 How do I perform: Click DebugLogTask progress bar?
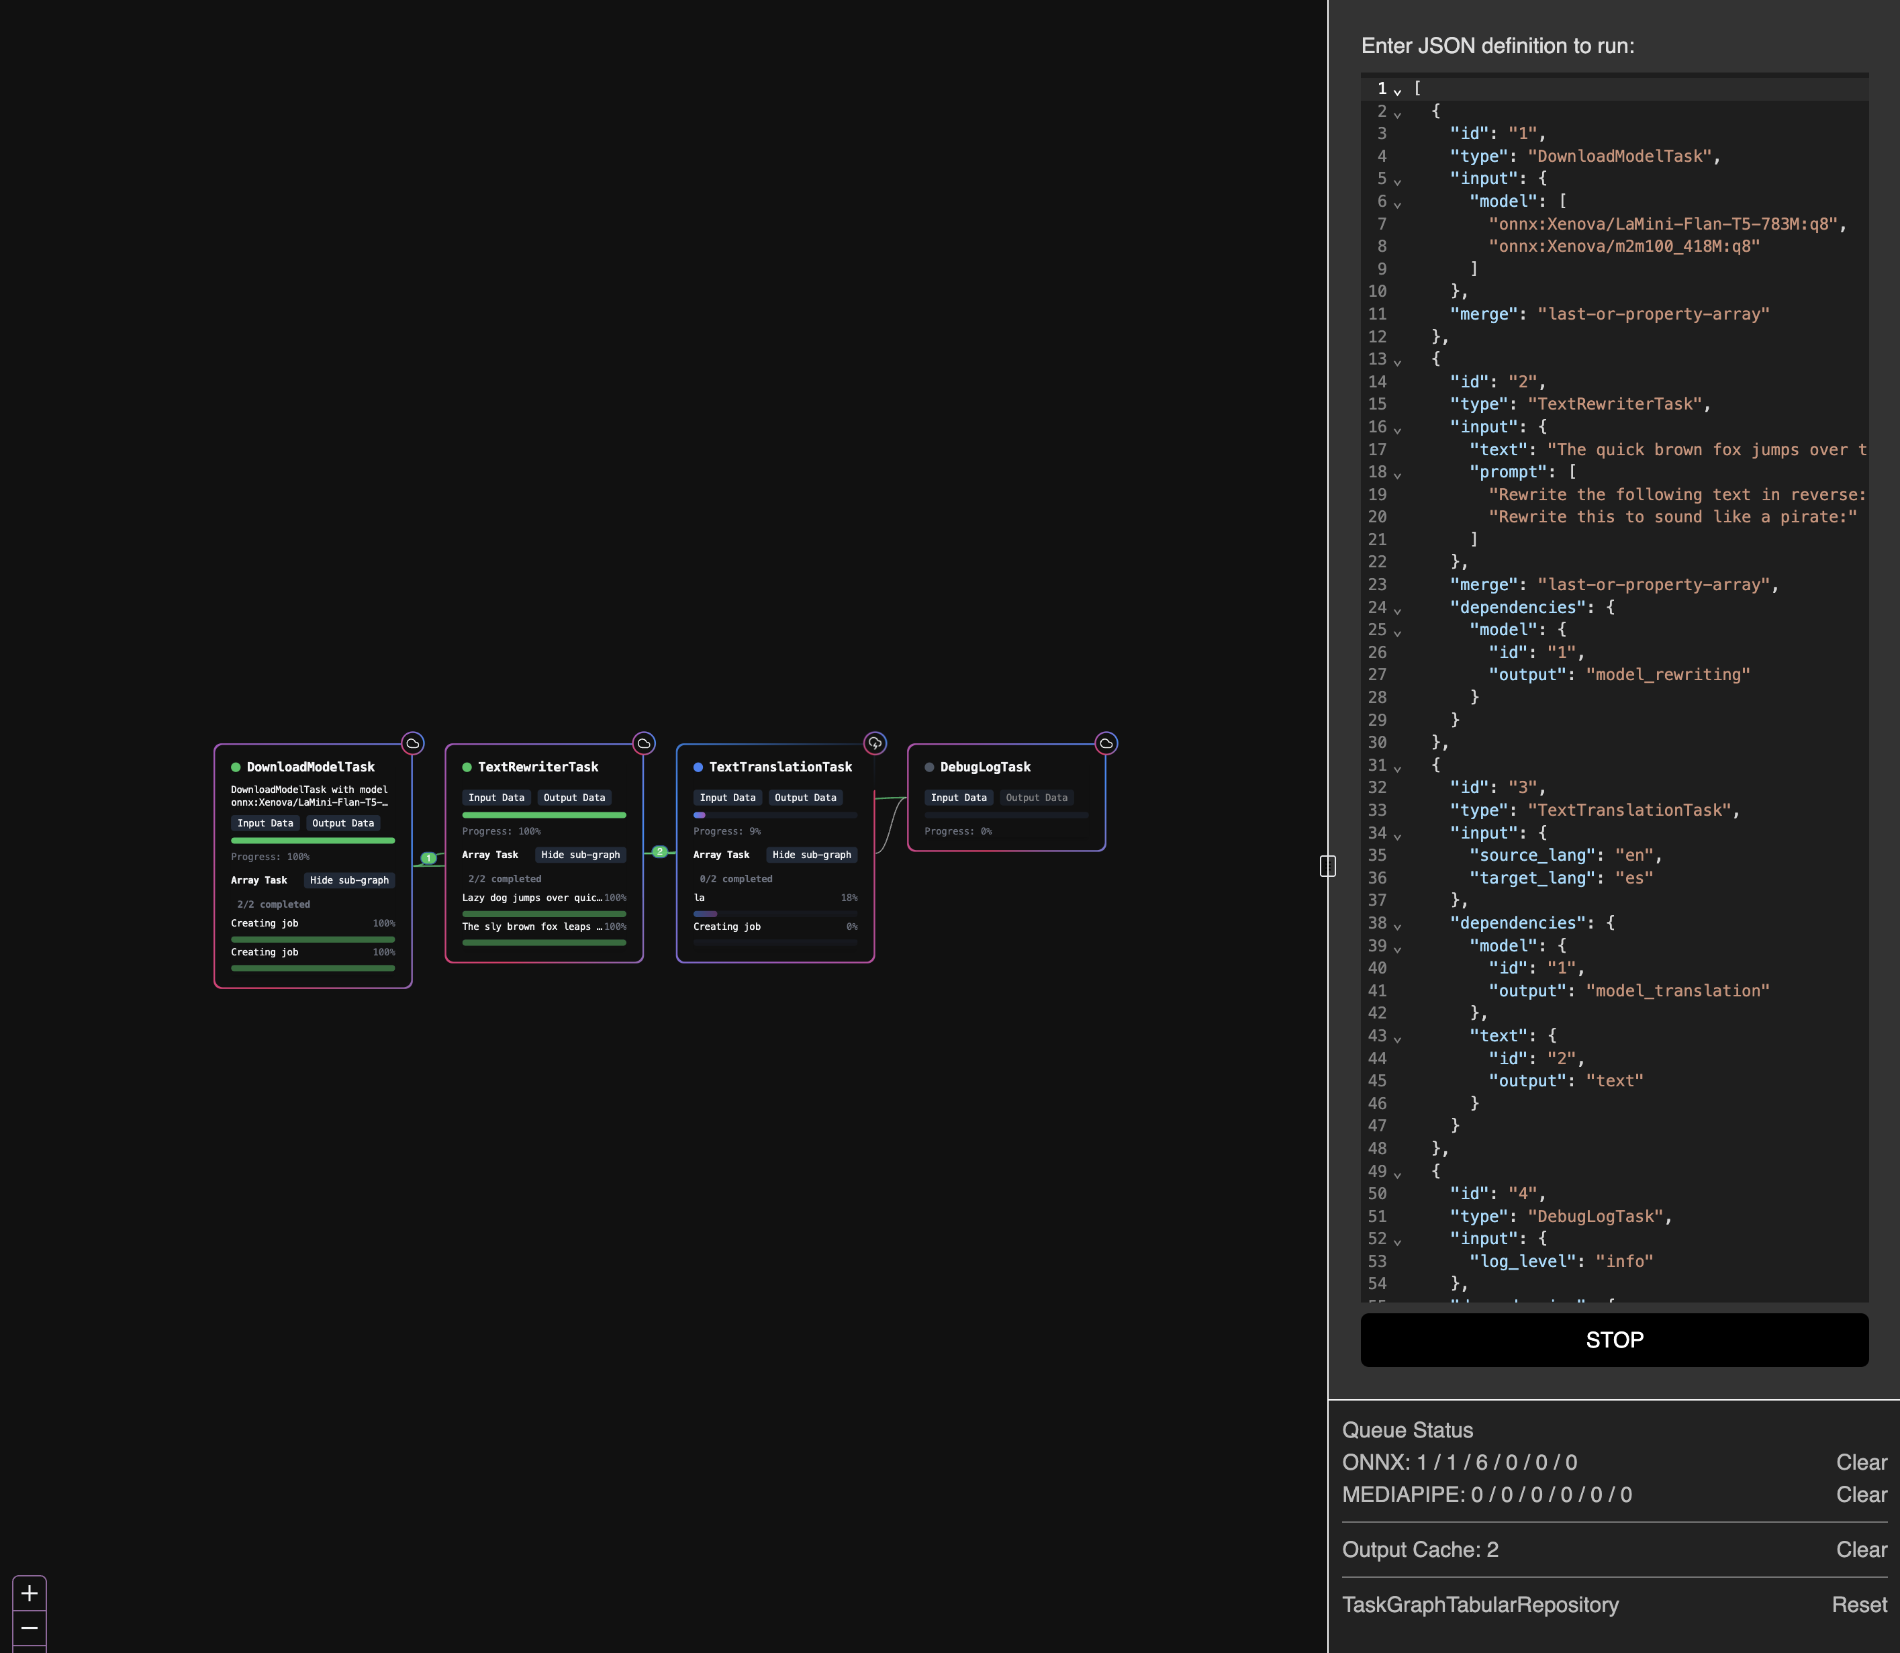pyautogui.click(x=1006, y=816)
